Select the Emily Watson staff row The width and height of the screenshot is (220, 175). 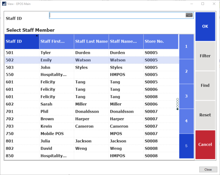92,60
